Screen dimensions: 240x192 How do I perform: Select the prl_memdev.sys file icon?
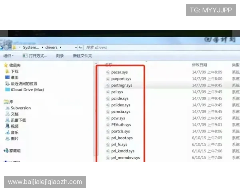108,158
